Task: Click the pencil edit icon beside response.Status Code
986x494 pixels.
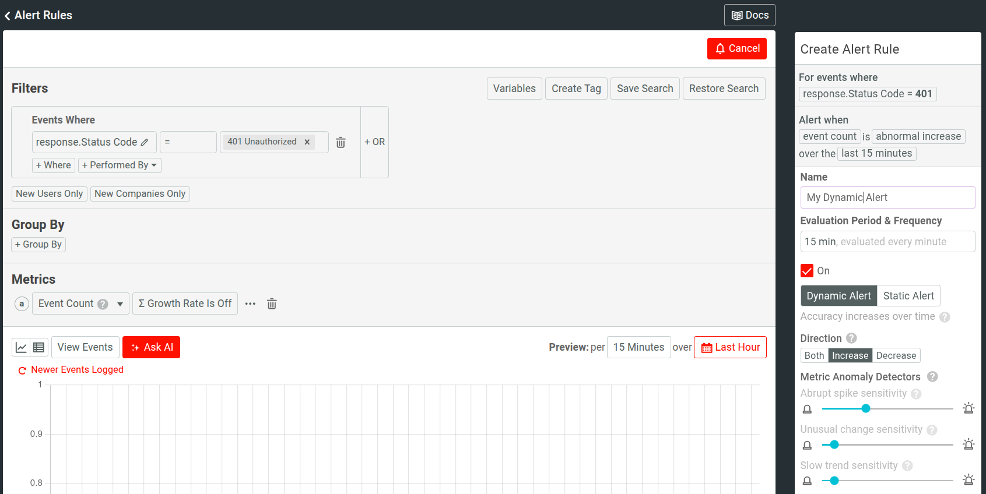Action: pos(145,142)
